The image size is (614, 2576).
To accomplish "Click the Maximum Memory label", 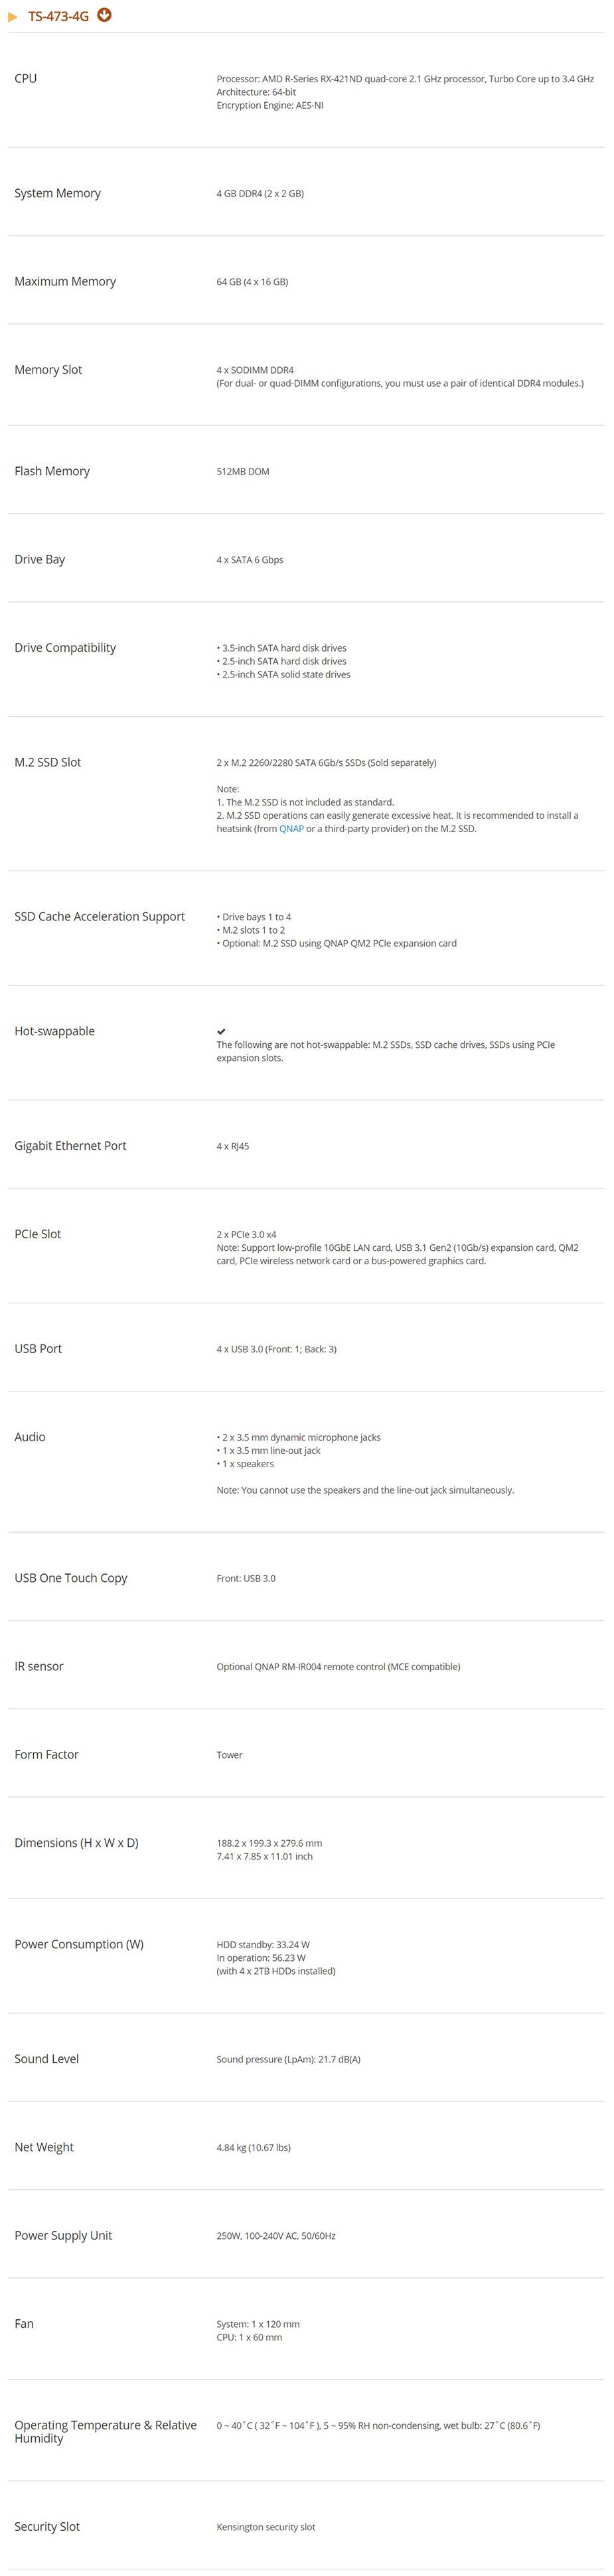I will 65,282.
